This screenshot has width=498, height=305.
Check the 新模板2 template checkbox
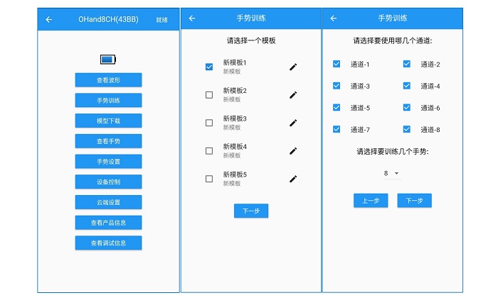209,95
